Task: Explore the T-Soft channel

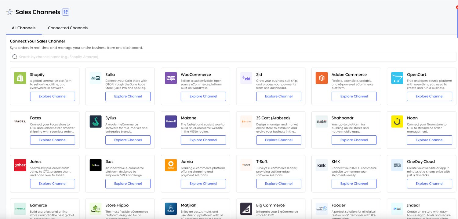Action: (279, 184)
